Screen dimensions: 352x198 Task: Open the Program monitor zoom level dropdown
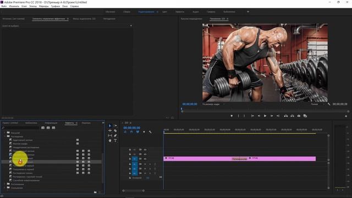(x=213, y=104)
